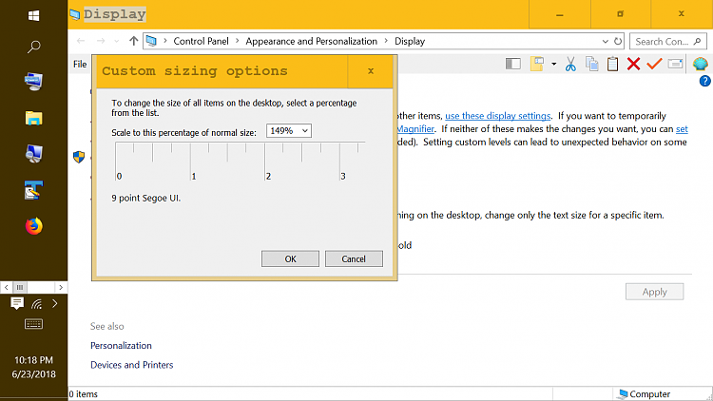Open dropdown arrow beside folder view icon
This screenshot has width=713, height=401.
pyautogui.click(x=553, y=64)
